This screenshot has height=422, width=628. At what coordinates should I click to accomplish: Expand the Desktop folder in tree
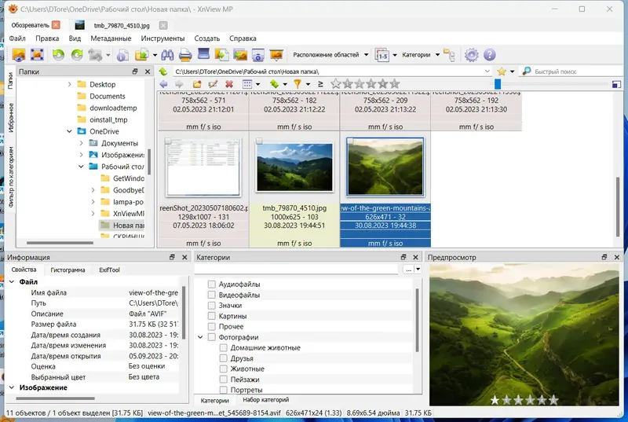coord(69,84)
